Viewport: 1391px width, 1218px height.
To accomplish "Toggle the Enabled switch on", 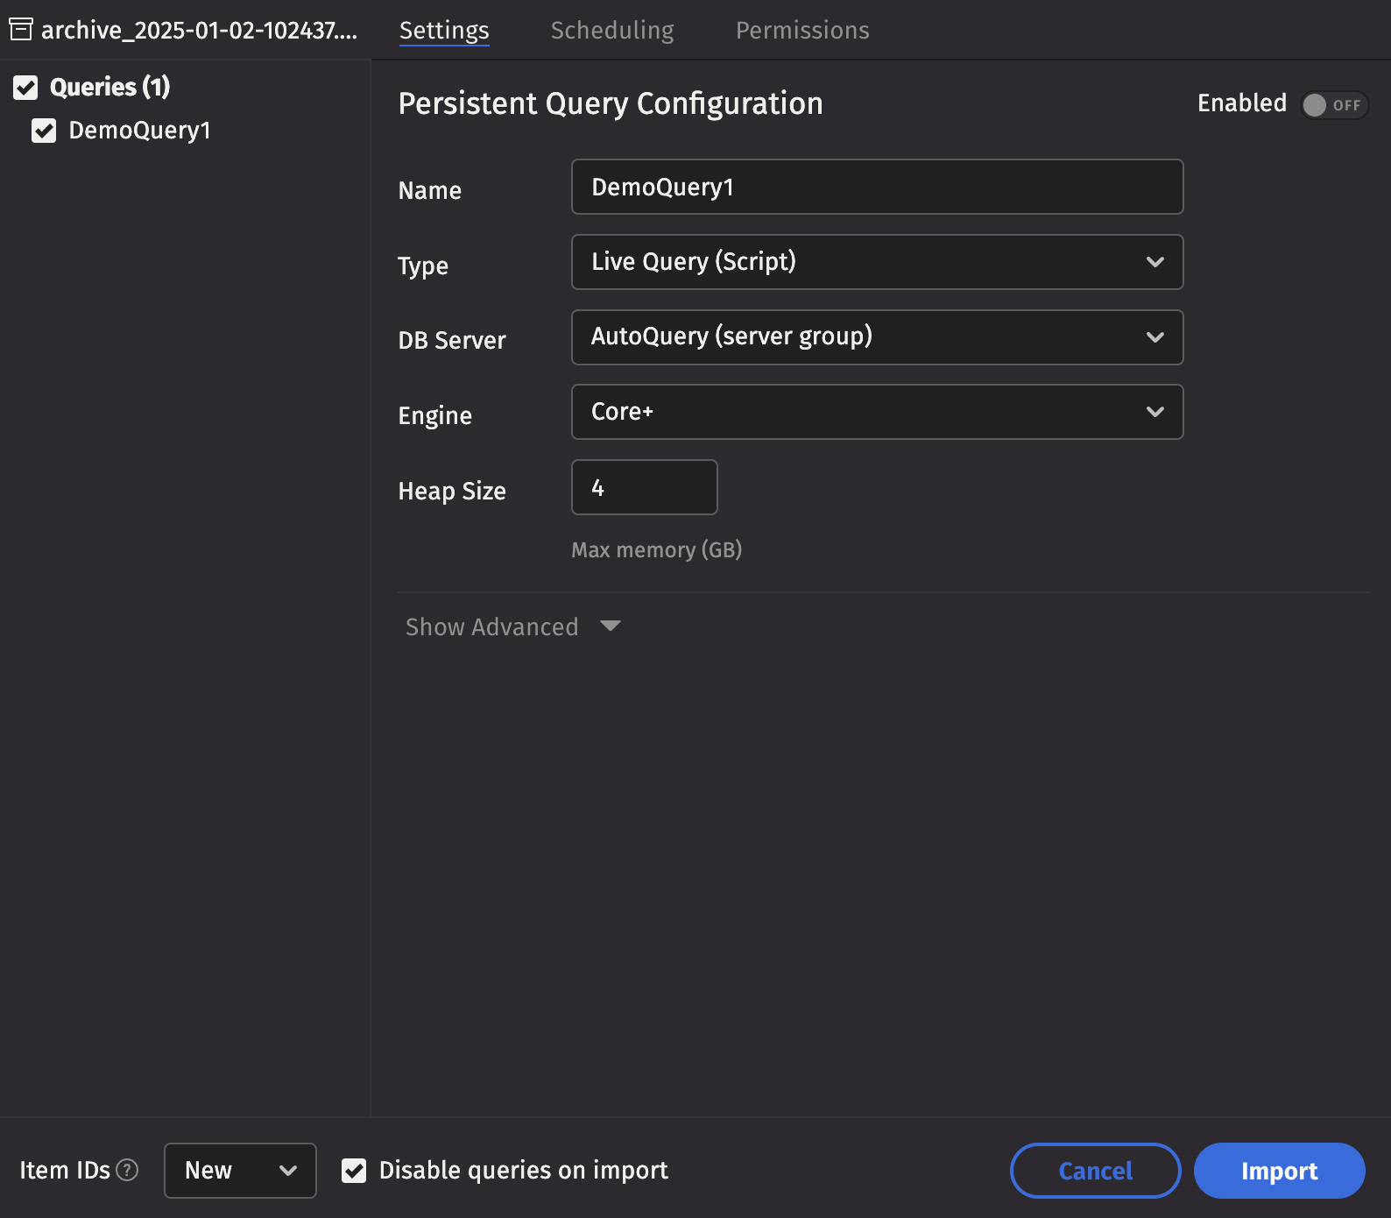I will point(1333,105).
